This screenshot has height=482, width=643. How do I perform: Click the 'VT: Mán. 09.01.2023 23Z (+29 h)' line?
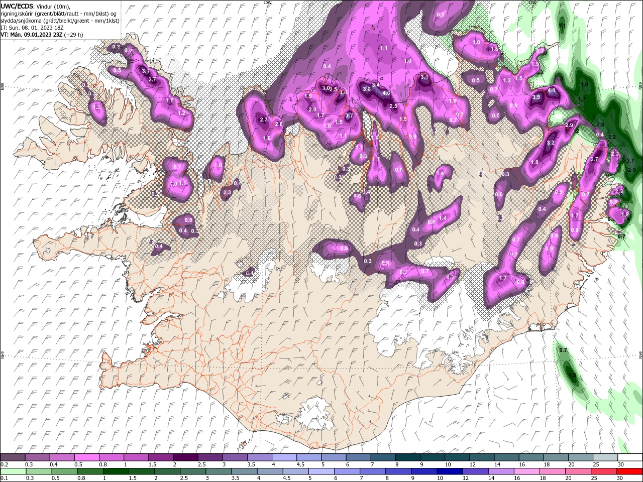pyautogui.click(x=42, y=35)
